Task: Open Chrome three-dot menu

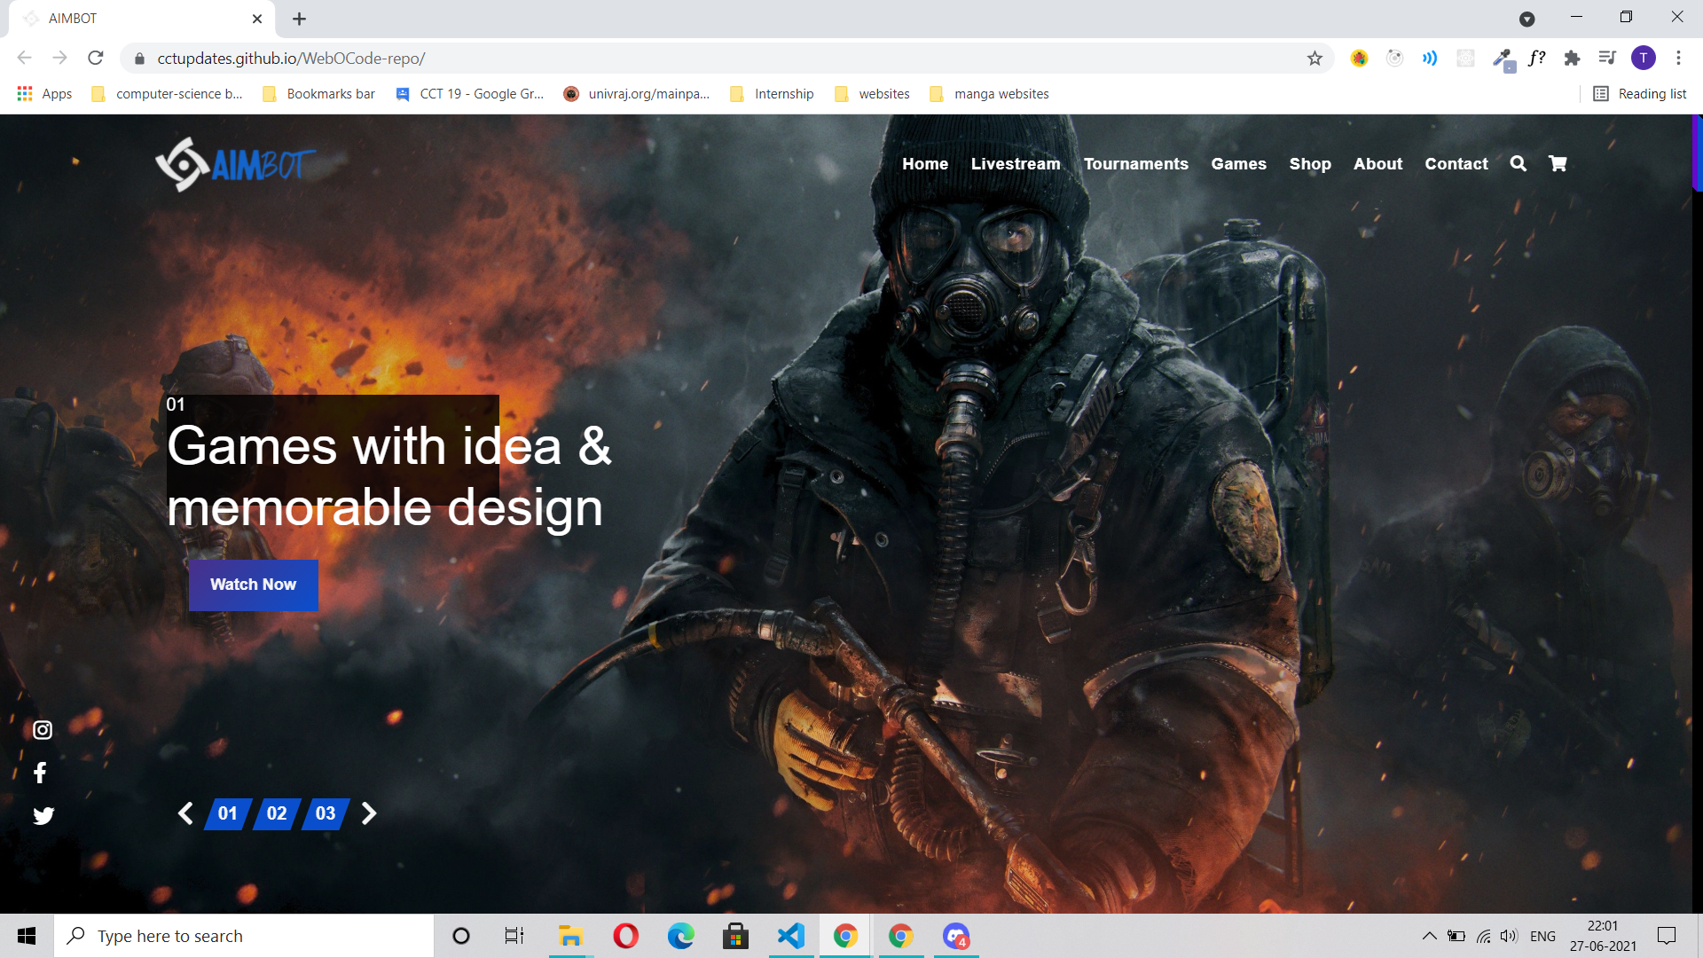Action: pyautogui.click(x=1678, y=59)
